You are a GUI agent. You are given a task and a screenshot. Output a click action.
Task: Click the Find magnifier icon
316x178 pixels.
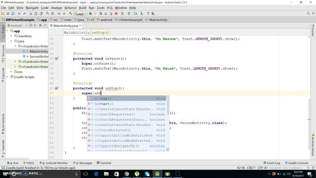point(47,14)
